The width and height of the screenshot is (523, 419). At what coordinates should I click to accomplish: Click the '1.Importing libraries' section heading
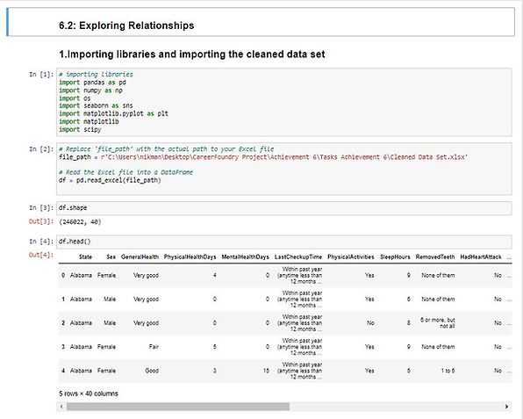click(x=192, y=54)
